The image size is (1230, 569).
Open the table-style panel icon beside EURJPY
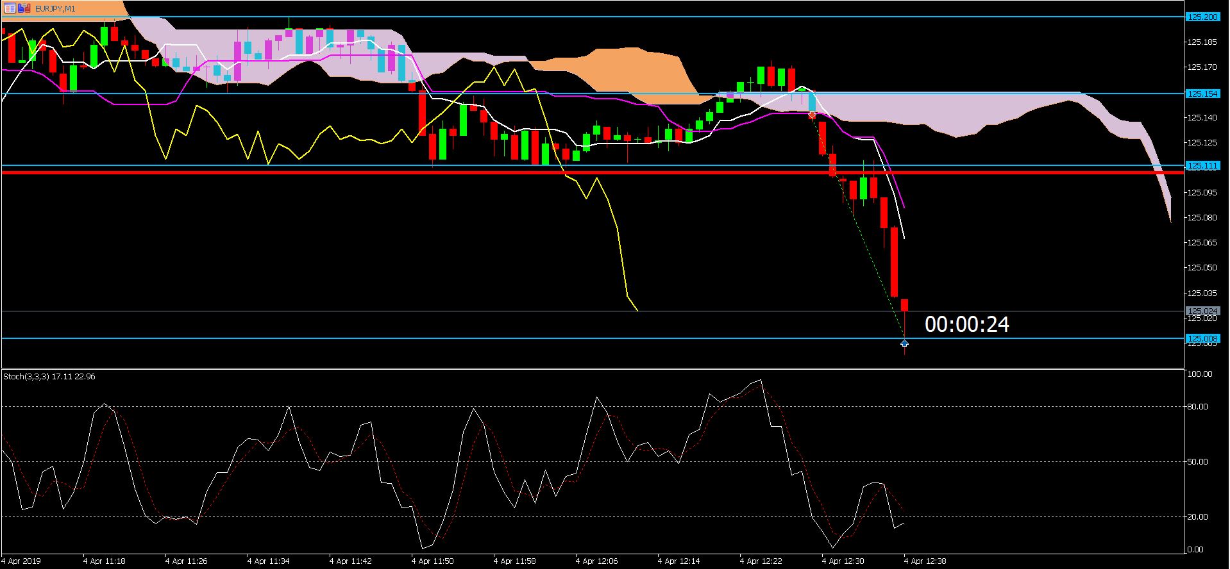click(x=10, y=8)
